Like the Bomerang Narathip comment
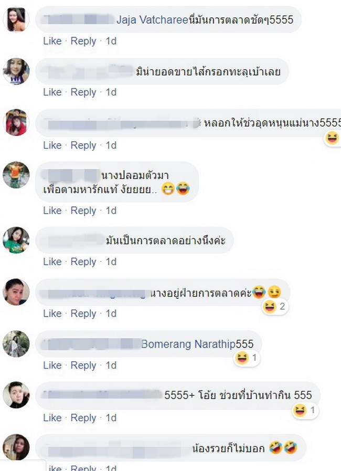The width and height of the screenshot is (341, 471). 52,365
